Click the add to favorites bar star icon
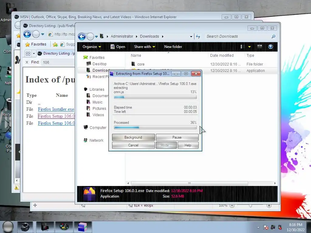 [x=55, y=44]
